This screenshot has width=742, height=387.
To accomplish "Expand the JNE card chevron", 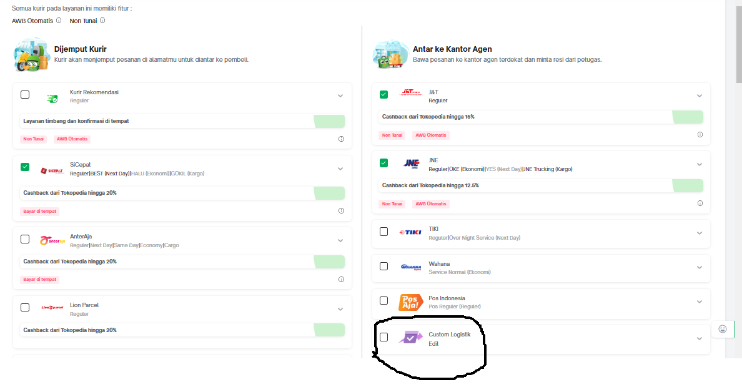I will [x=700, y=165].
